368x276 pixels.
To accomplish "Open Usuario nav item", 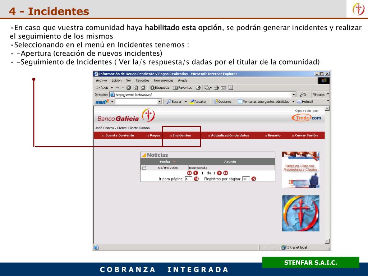I will tap(272, 135).
